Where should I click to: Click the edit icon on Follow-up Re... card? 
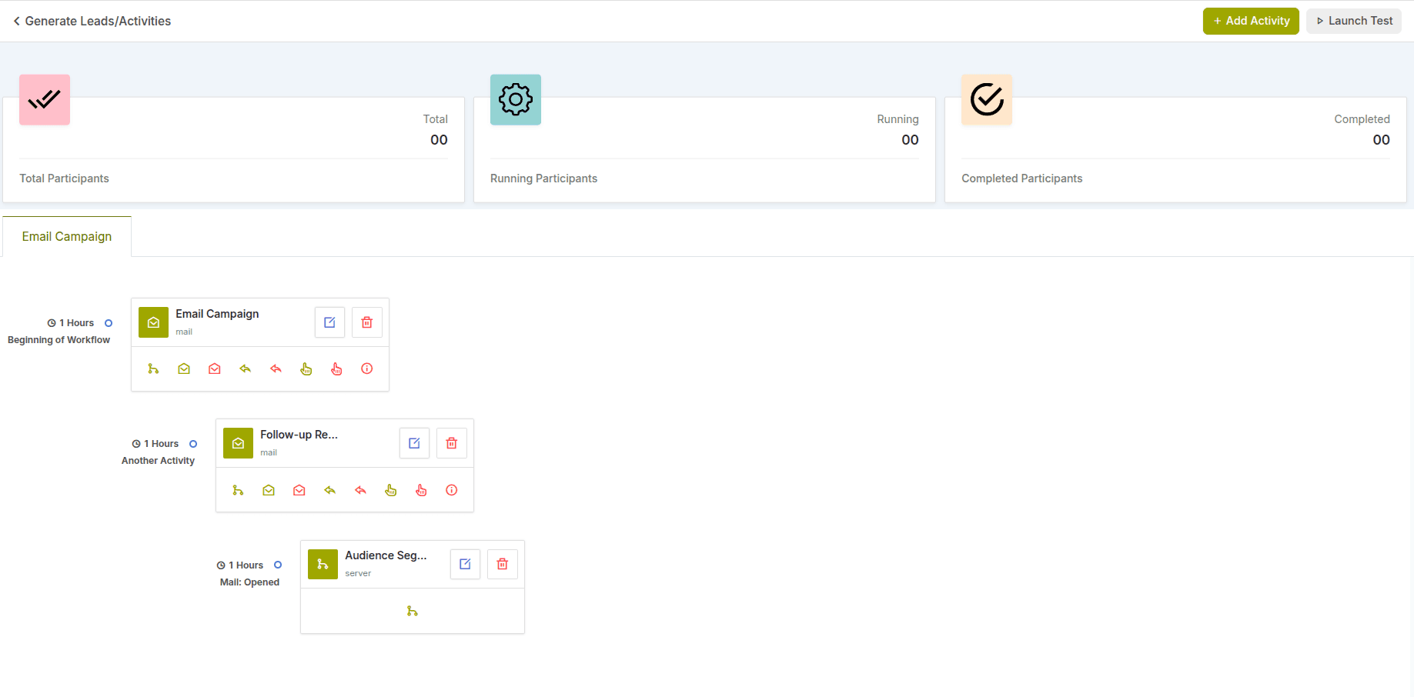click(x=414, y=443)
